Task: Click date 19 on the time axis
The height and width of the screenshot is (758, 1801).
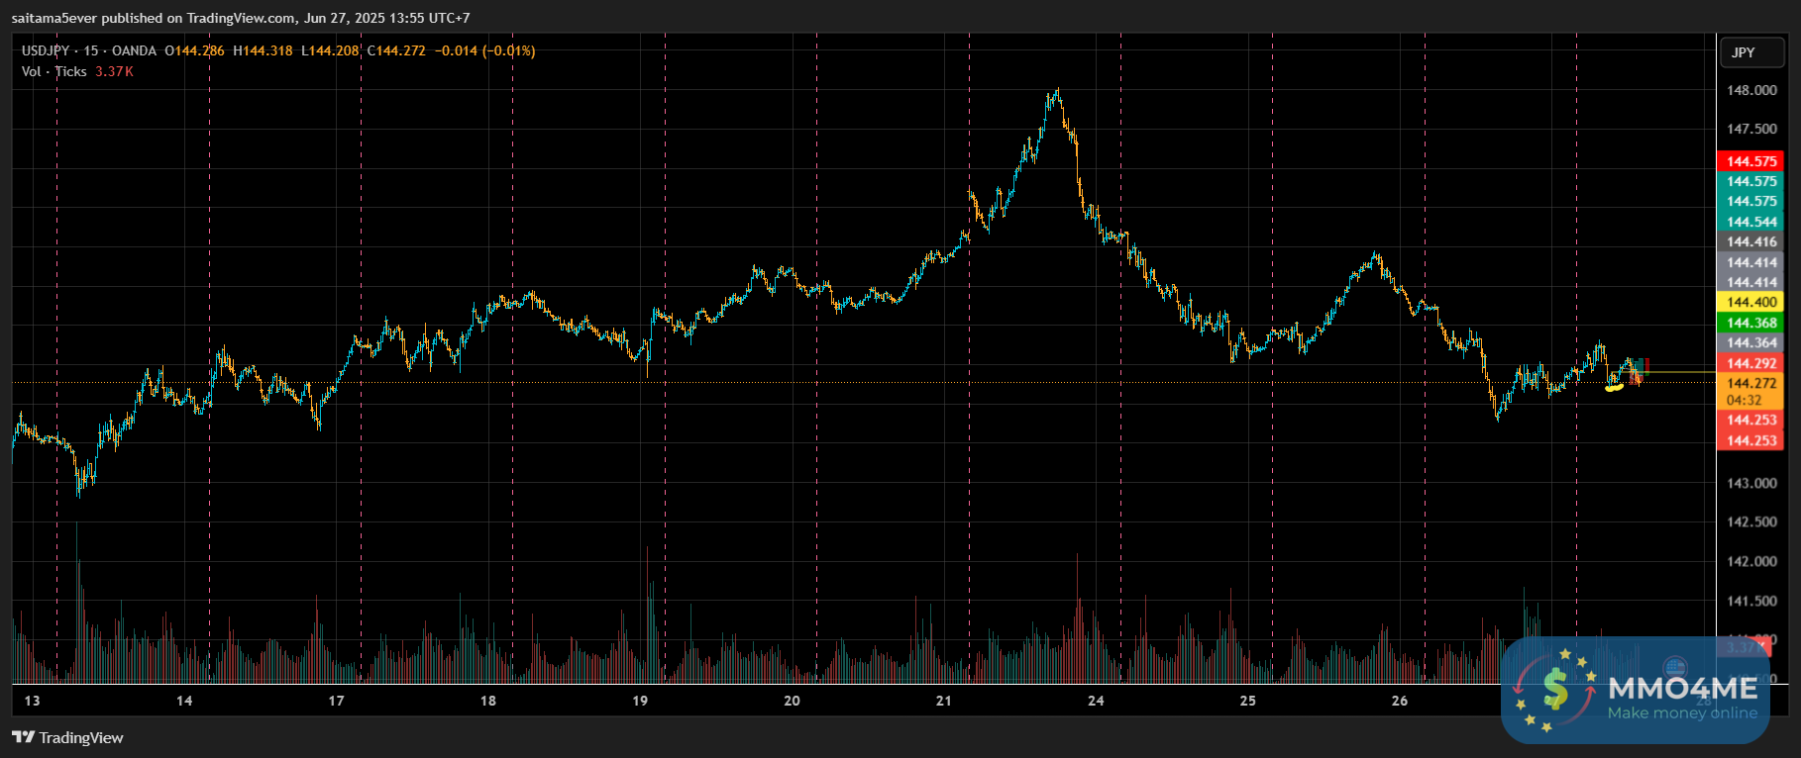Action: pyautogui.click(x=640, y=701)
